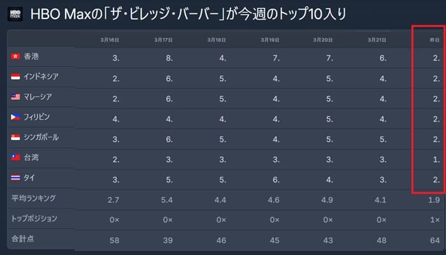The width and height of the screenshot is (446, 255).
Task: Click the Philippines flag icon
Action: point(15,118)
